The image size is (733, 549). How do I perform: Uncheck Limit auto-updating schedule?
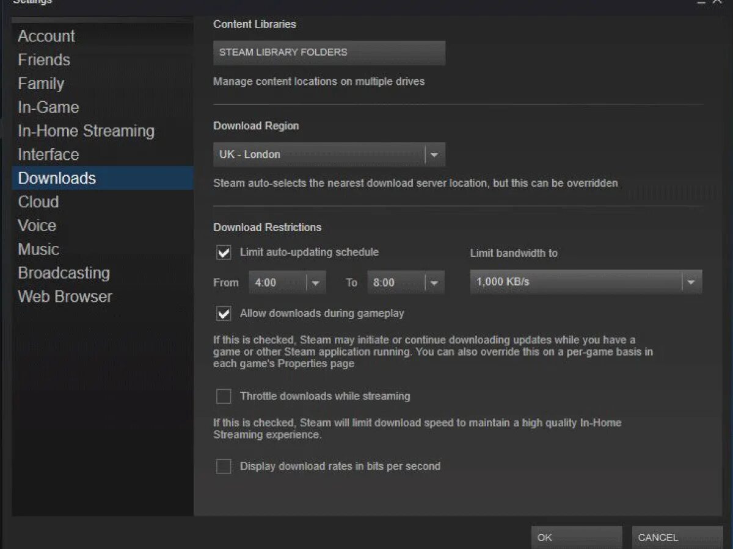(224, 253)
